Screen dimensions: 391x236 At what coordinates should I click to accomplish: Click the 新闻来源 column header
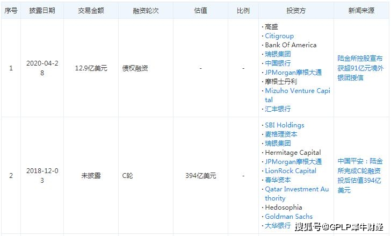point(361,10)
